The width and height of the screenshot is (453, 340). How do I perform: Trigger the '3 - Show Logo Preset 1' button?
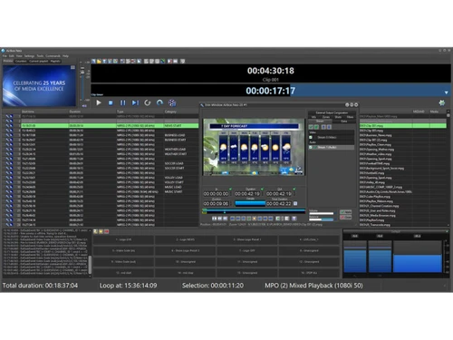[x=247, y=239]
